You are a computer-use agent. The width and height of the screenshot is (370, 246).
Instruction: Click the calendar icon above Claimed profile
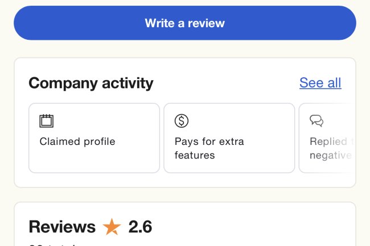click(46, 120)
